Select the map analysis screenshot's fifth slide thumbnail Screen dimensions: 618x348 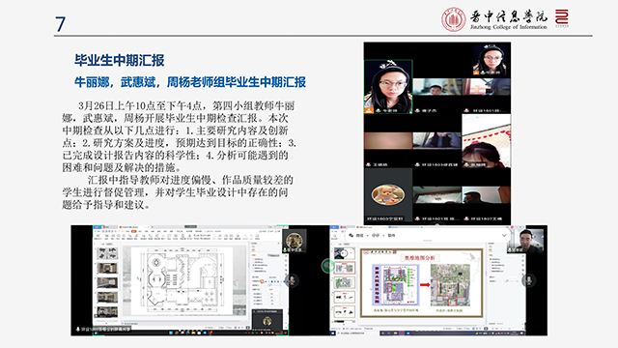point(345,311)
